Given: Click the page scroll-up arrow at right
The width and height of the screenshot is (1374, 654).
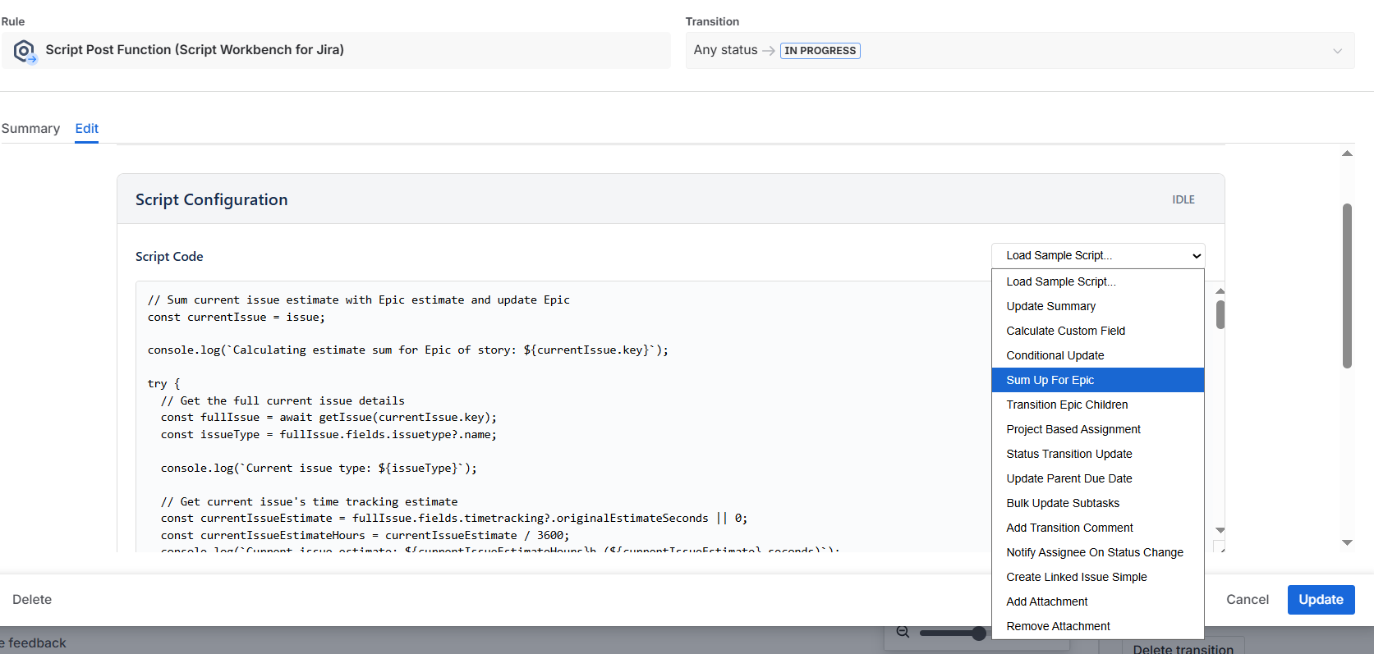Looking at the screenshot, I should click(1347, 153).
